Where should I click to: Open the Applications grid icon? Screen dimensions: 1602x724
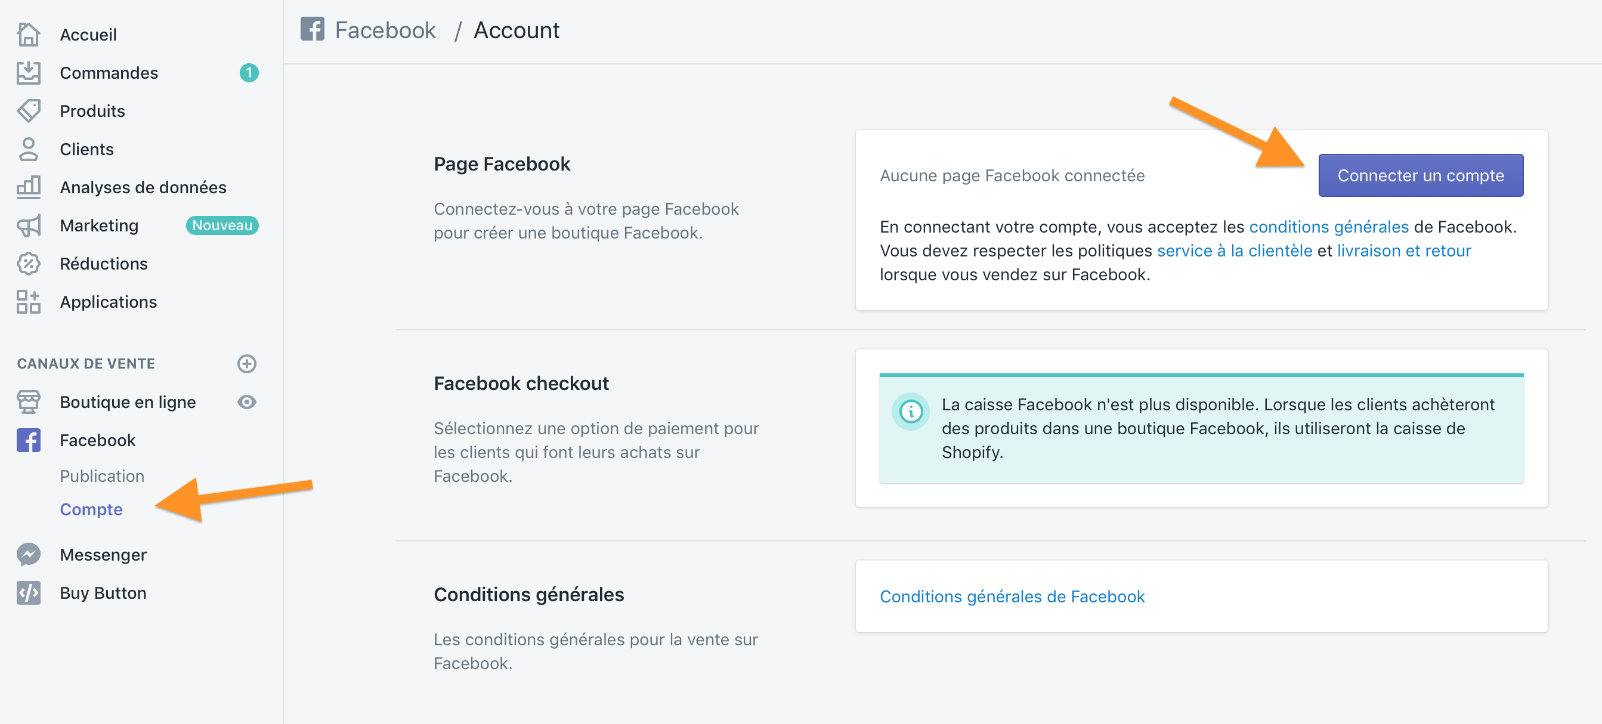(x=28, y=302)
